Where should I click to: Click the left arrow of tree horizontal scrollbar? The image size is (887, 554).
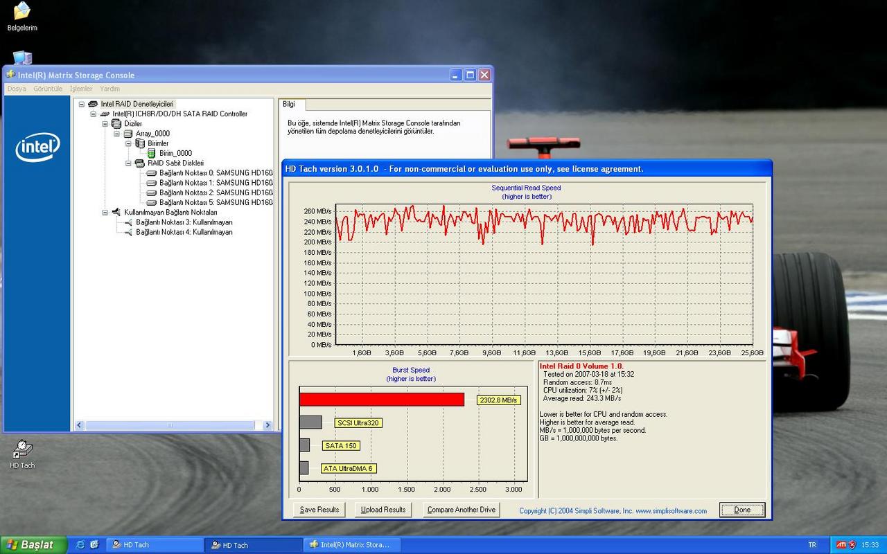pyautogui.click(x=79, y=426)
